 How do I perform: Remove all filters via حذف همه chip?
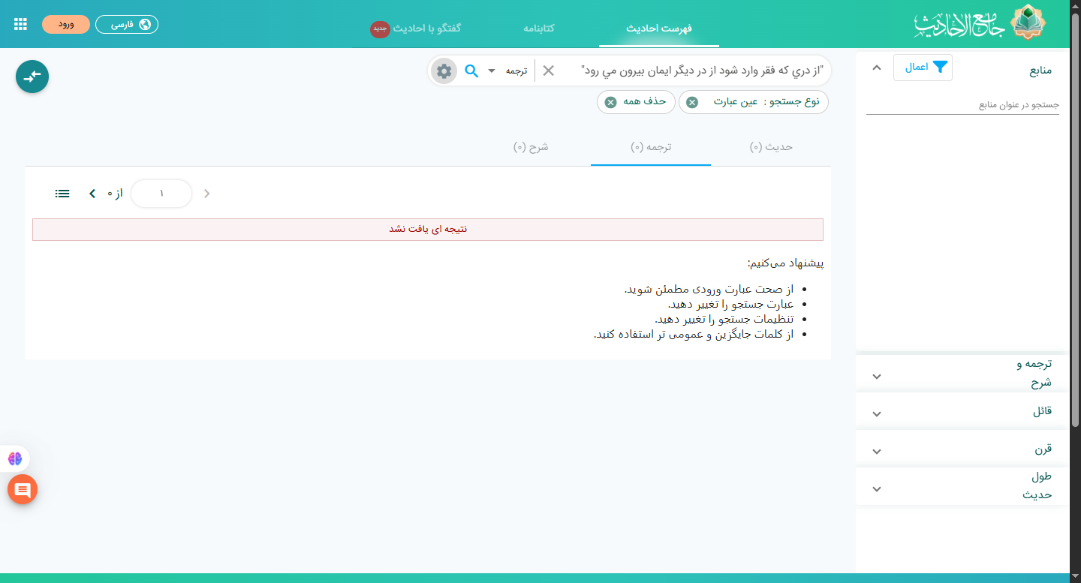click(610, 102)
